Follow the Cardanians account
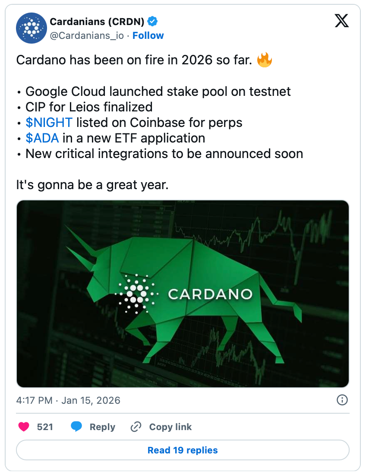Viewport: 366px width, 475px height. [x=148, y=35]
